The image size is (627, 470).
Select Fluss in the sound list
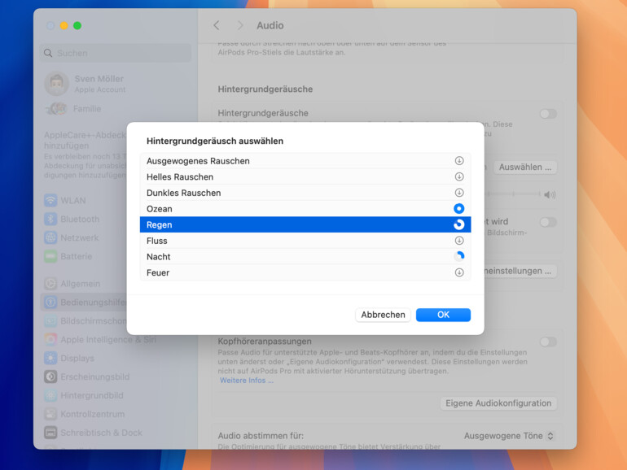pyautogui.click(x=305, y=241)
